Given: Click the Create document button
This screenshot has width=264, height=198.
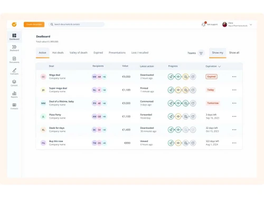Looking at the screenshot, I should 34,24.
